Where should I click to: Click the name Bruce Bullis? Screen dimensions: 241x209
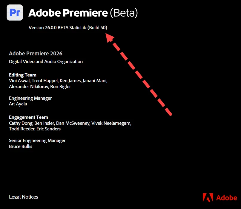click(21, 146)
